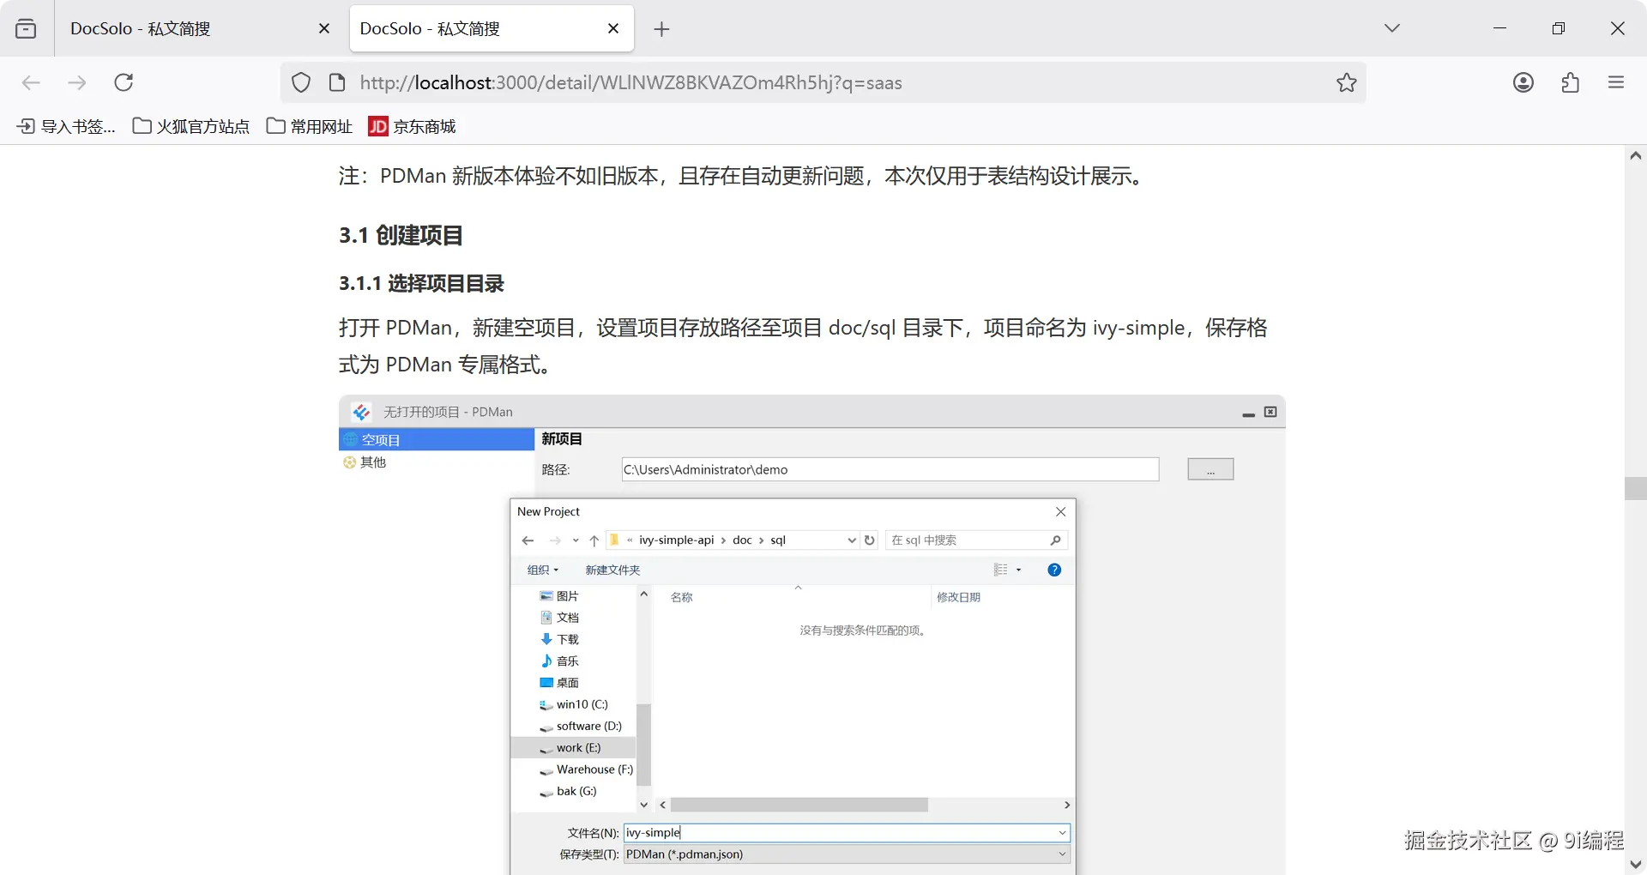This screenshot has height=875, width=1647.
Task: Open tracking protection shield icon
Action: click(x=301, y=82)
